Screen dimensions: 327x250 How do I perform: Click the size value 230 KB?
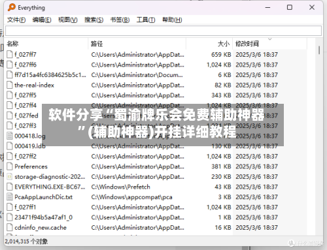221,176
